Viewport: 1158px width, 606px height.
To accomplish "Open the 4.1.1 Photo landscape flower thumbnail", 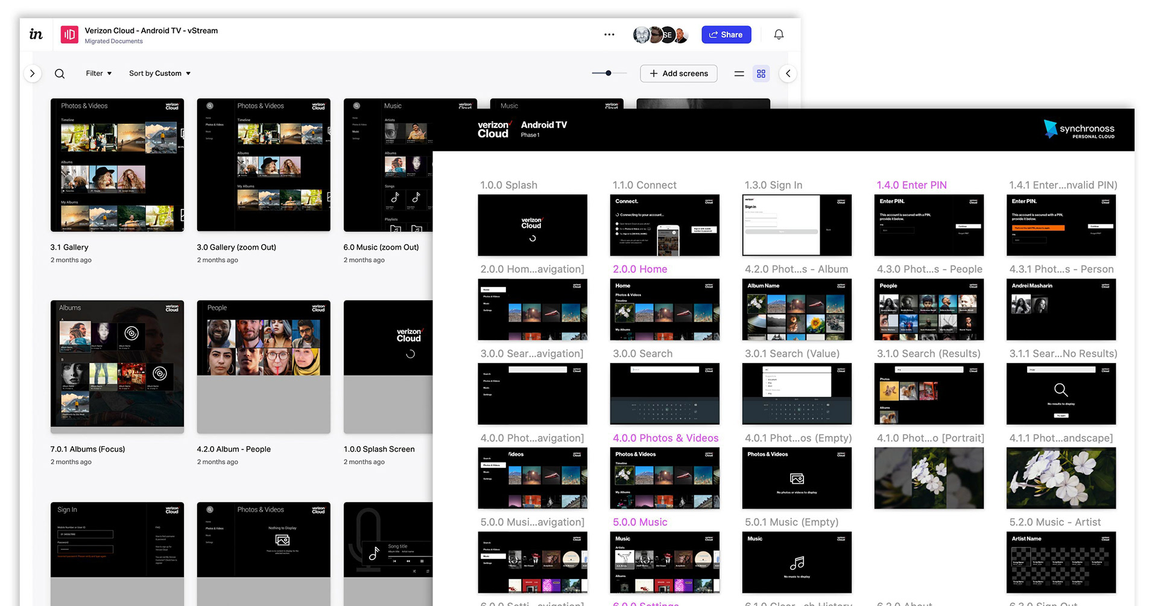I will (x=1061, y=478).
